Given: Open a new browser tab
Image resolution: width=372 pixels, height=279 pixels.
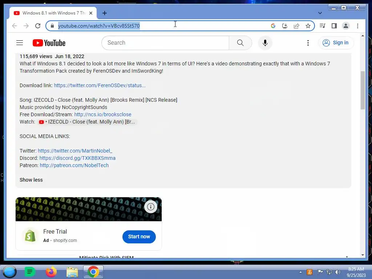Looking at the screenshot, I should point(104,13).
